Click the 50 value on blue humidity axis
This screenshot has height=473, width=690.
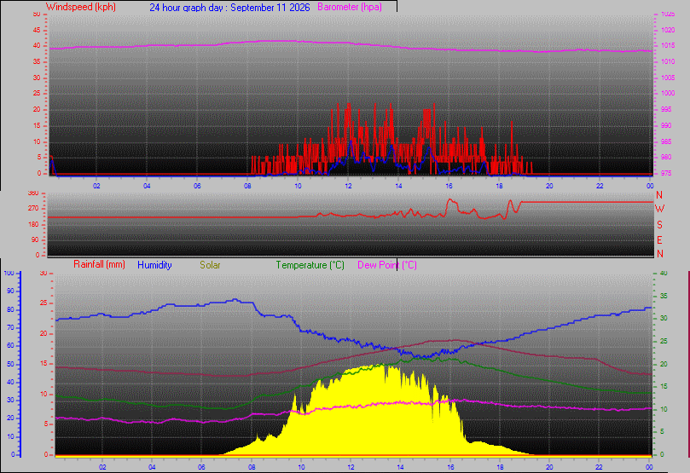[10, 364]
